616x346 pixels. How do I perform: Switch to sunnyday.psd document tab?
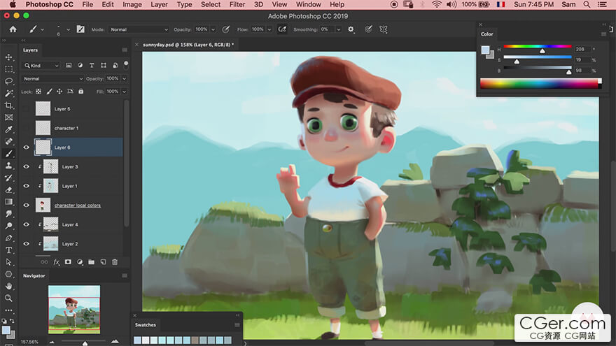point(188,44)
